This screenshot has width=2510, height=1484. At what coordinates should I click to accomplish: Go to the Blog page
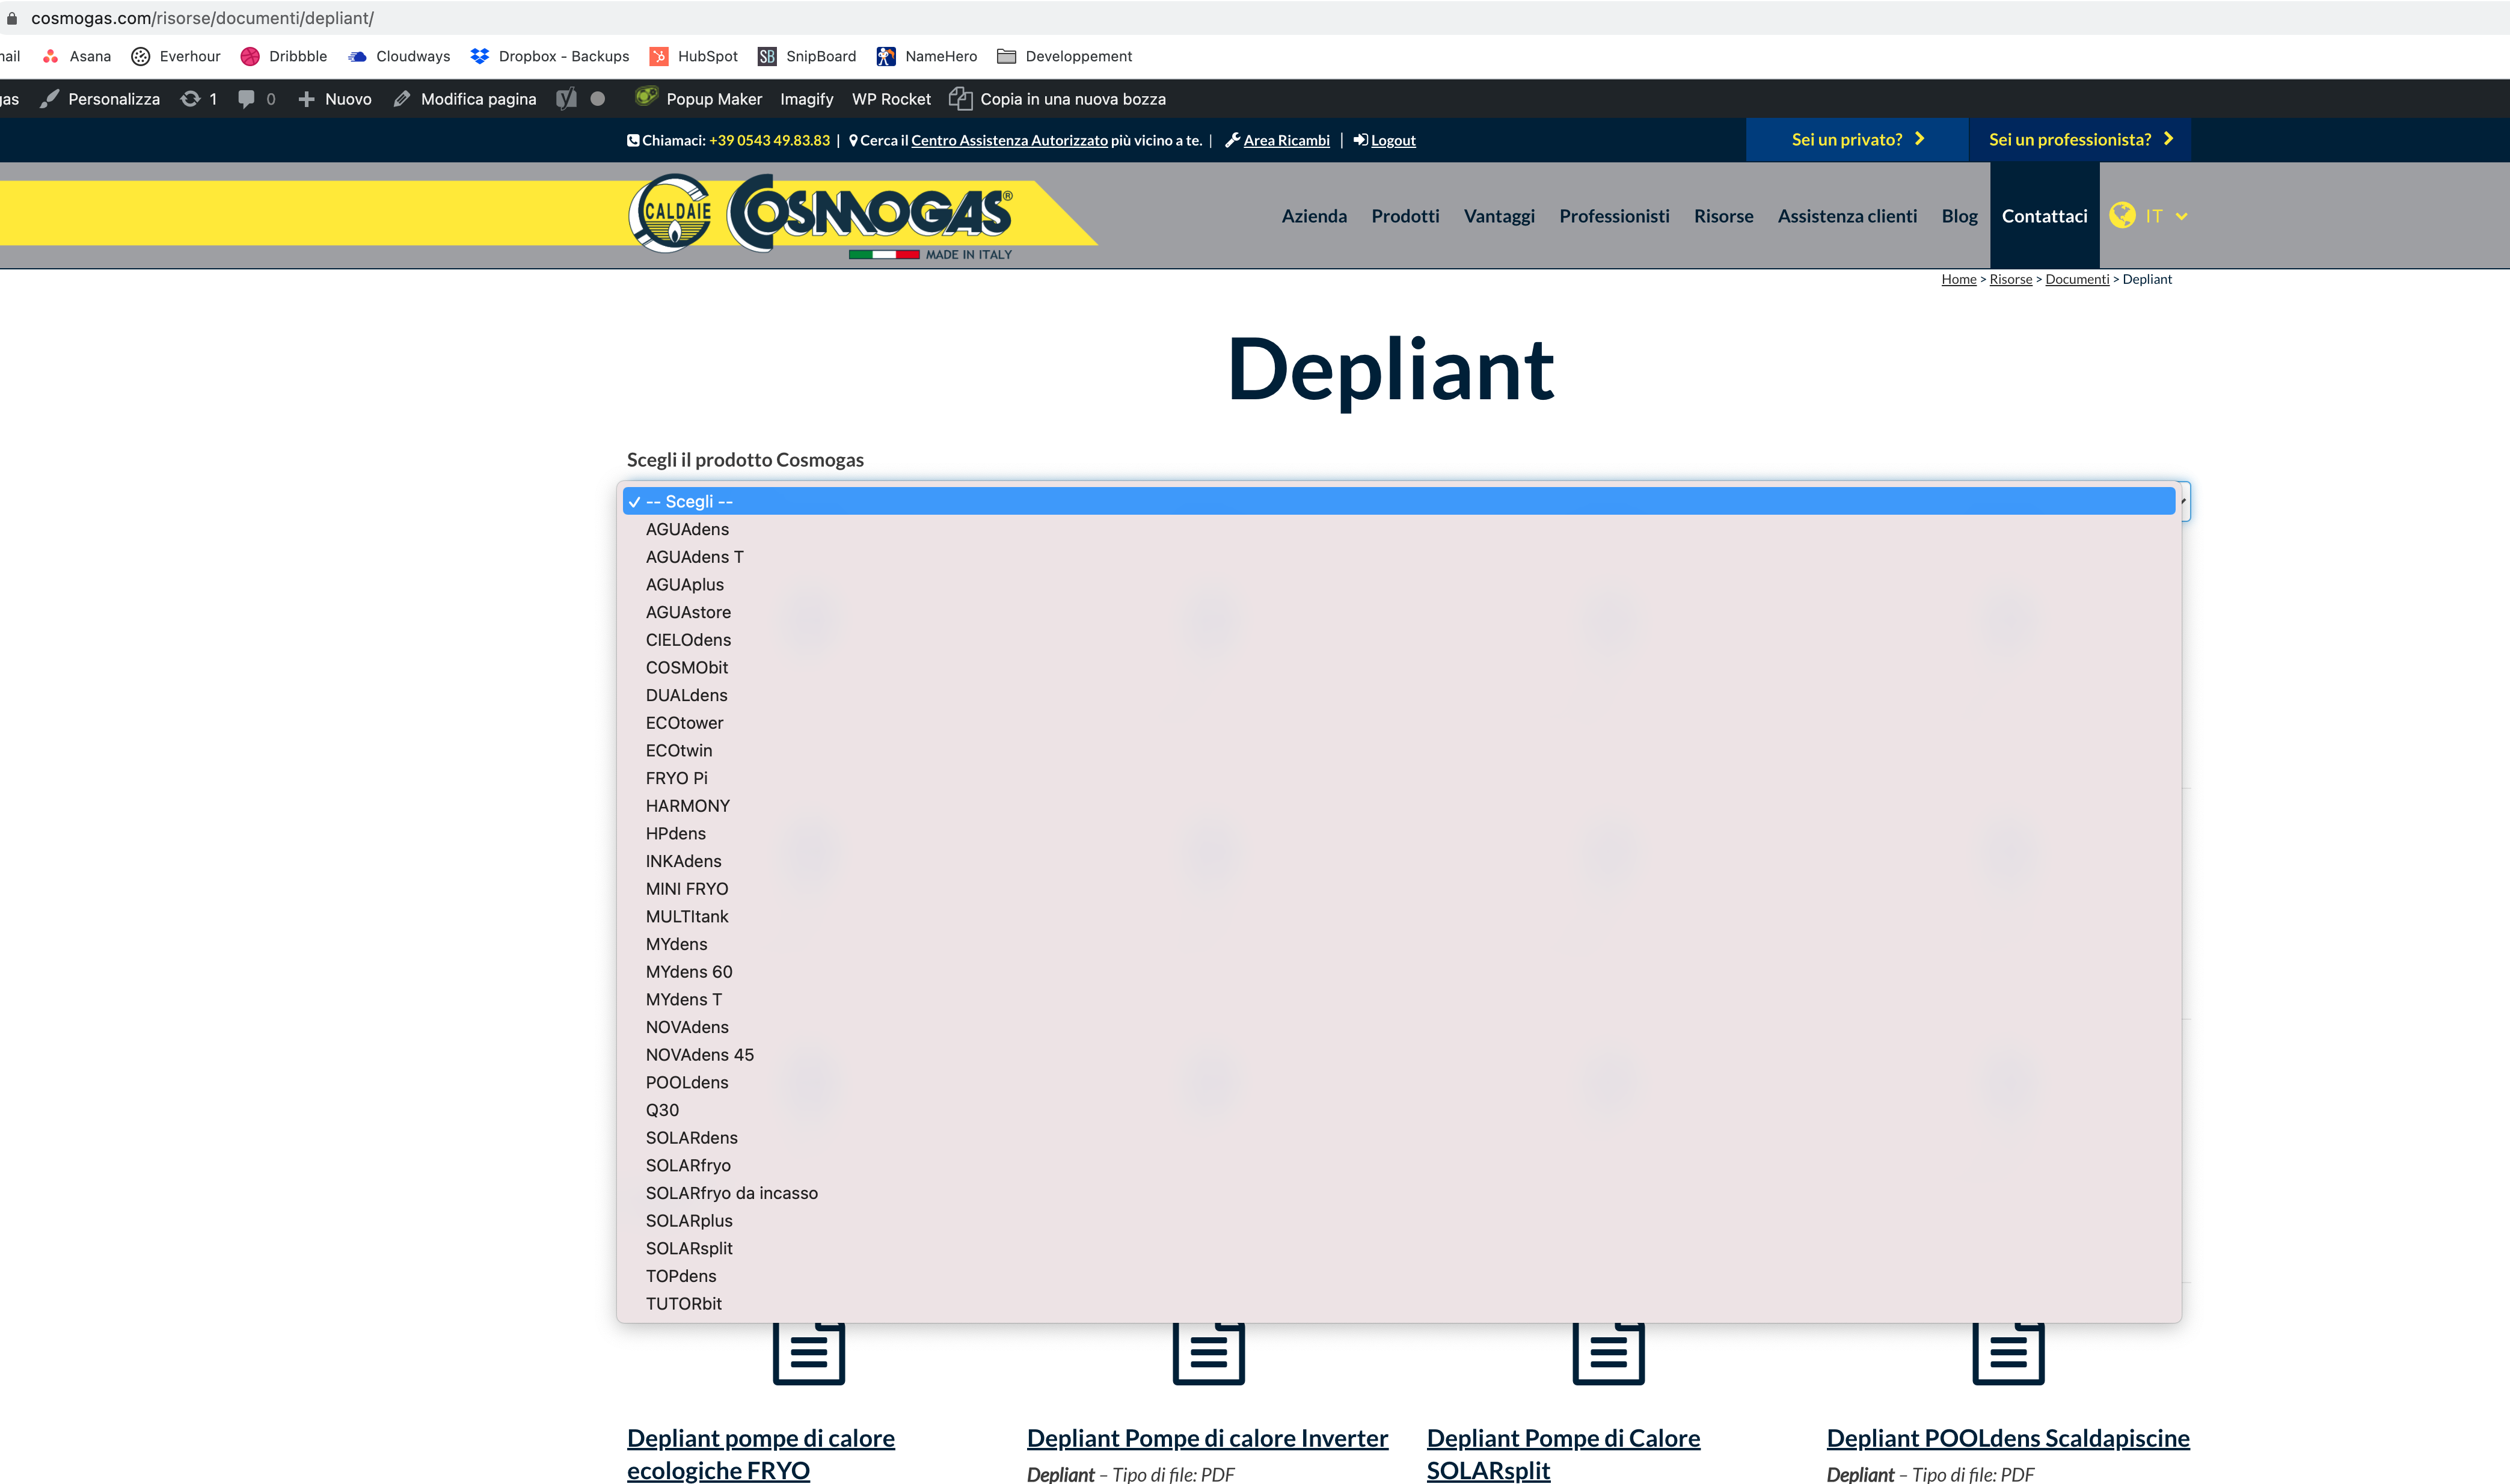[1959, 216]
